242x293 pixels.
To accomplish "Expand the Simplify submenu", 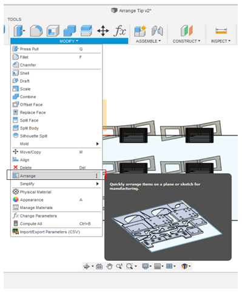I will [x=56, y=184].
